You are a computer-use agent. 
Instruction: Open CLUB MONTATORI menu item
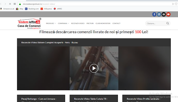click(x=103, y=23)
